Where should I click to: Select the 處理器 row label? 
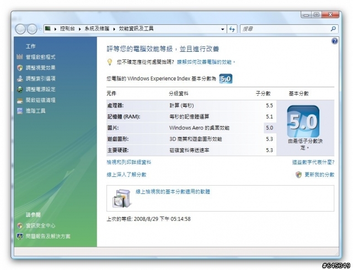(x=115, y=106)
